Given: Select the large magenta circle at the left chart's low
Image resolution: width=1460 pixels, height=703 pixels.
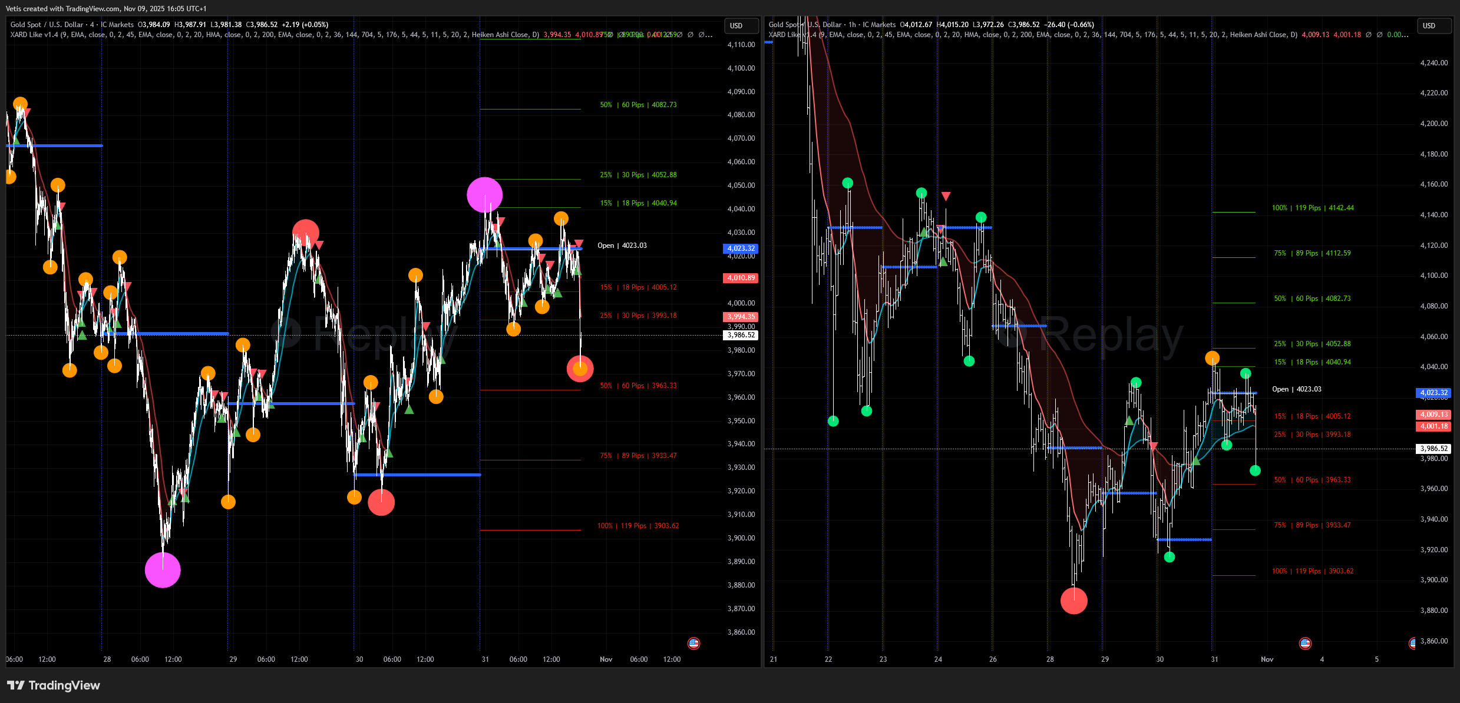Looking at the screenshot, I should 163,570.
